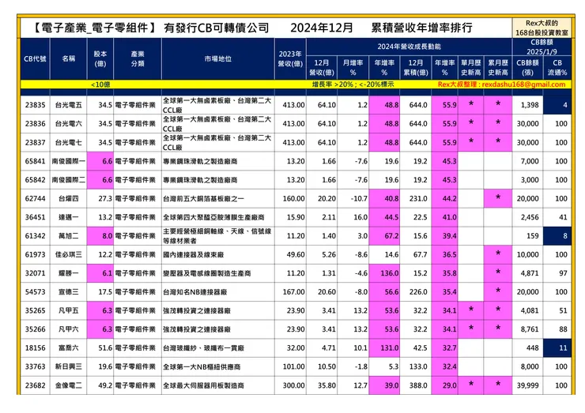
Task: Click the 2023年營收(億) column header
Action: (290, 59)
